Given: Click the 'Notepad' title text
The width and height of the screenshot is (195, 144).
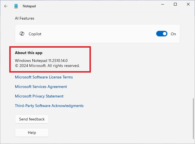Looking at the screenshot, I should pos(29,6).
